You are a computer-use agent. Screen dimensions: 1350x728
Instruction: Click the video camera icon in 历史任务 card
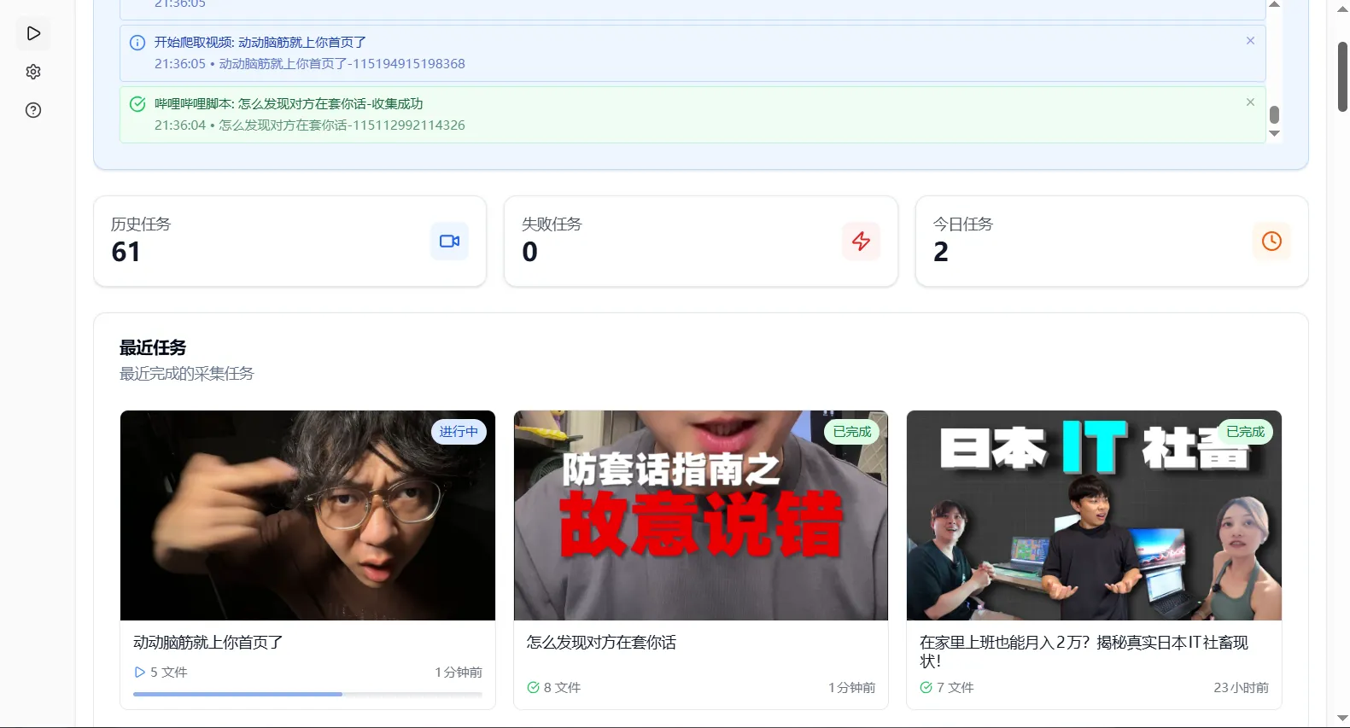[x=449, y=242]
